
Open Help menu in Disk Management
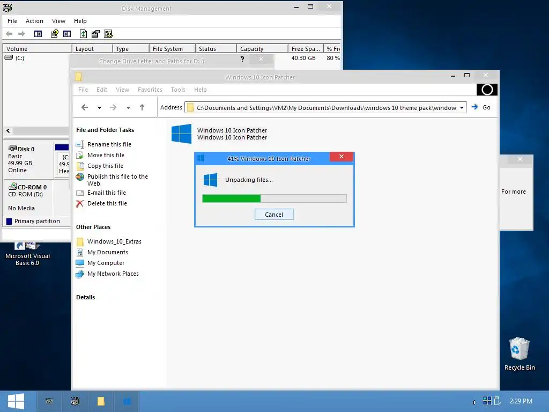click(80, 21)
